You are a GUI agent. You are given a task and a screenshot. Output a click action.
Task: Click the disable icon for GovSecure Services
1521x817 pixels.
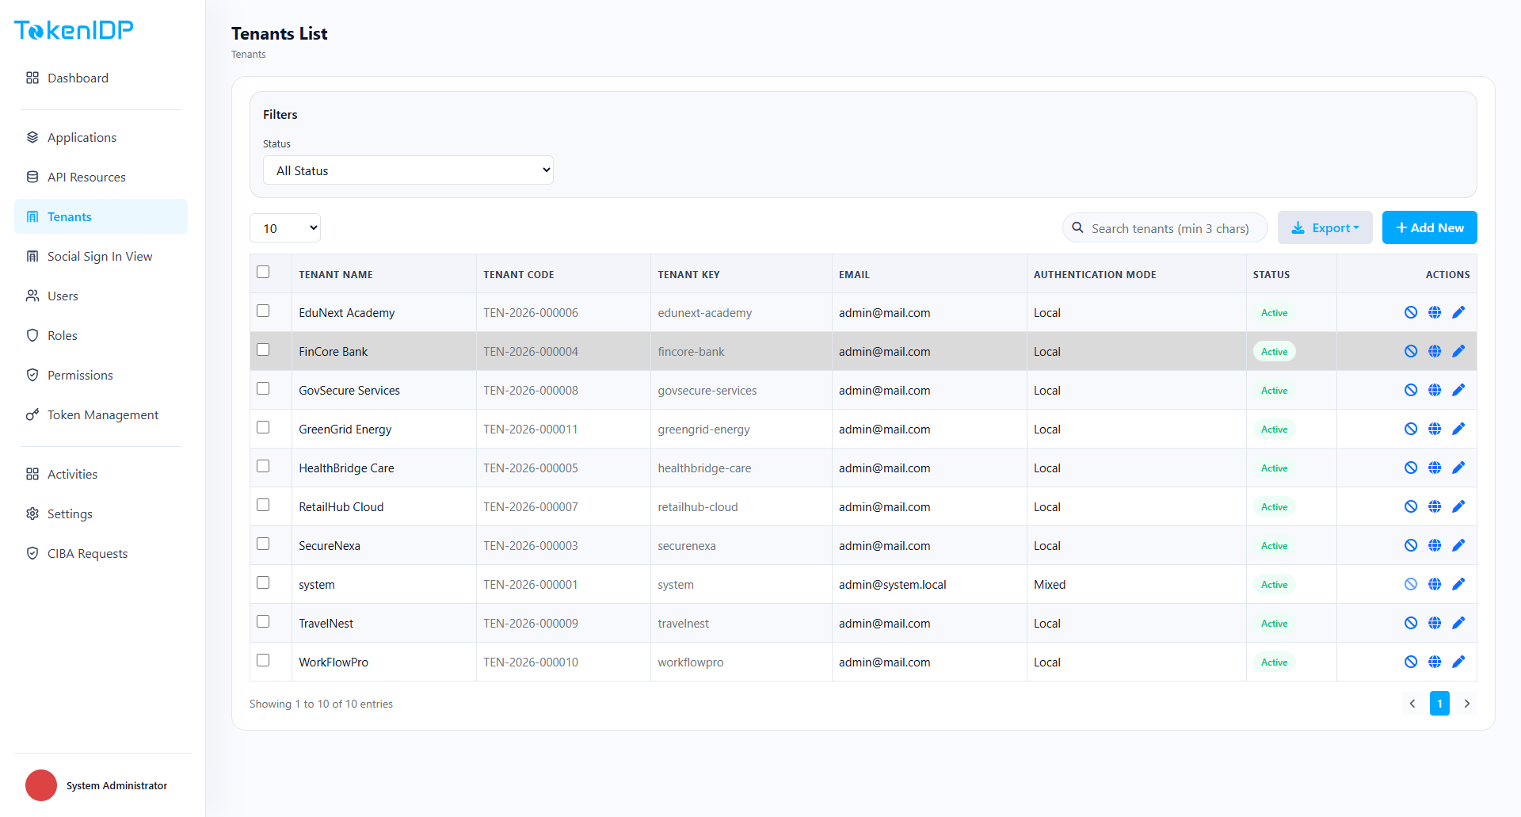coord(1411,390)
